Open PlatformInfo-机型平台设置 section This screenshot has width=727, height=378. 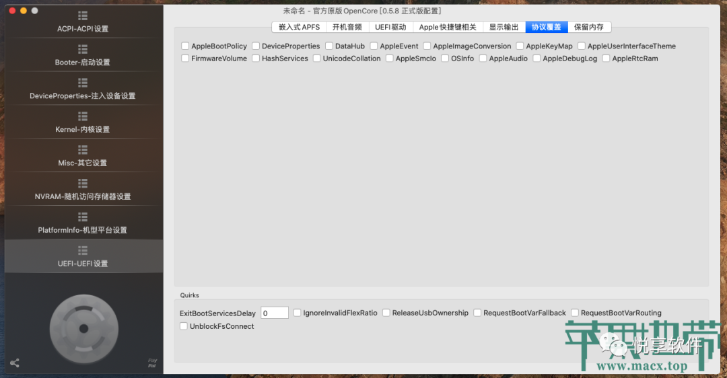pyautogui.click(x=83, y=230)
